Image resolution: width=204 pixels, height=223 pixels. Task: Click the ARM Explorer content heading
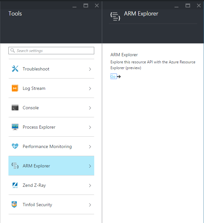point(124,55)
